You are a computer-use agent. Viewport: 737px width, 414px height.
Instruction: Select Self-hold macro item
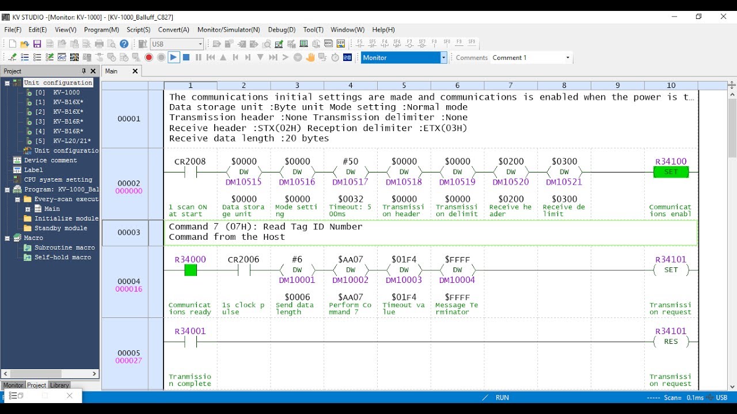pyautogui.click(x=63, y=257)
